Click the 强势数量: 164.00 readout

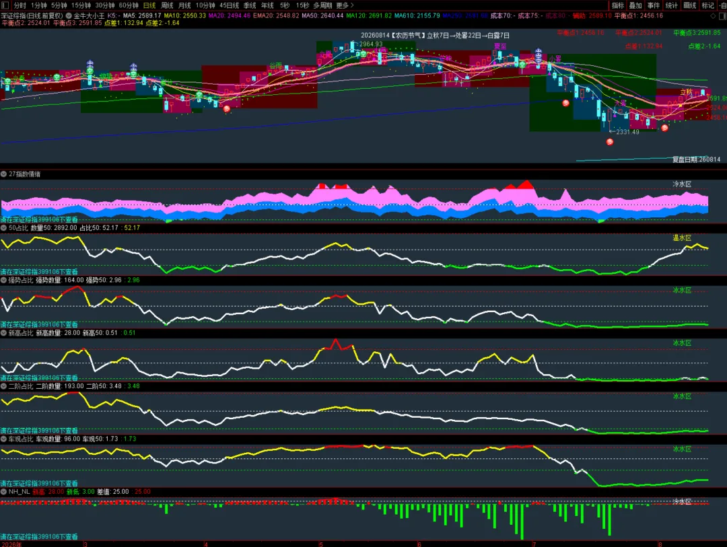click(60, 280)
